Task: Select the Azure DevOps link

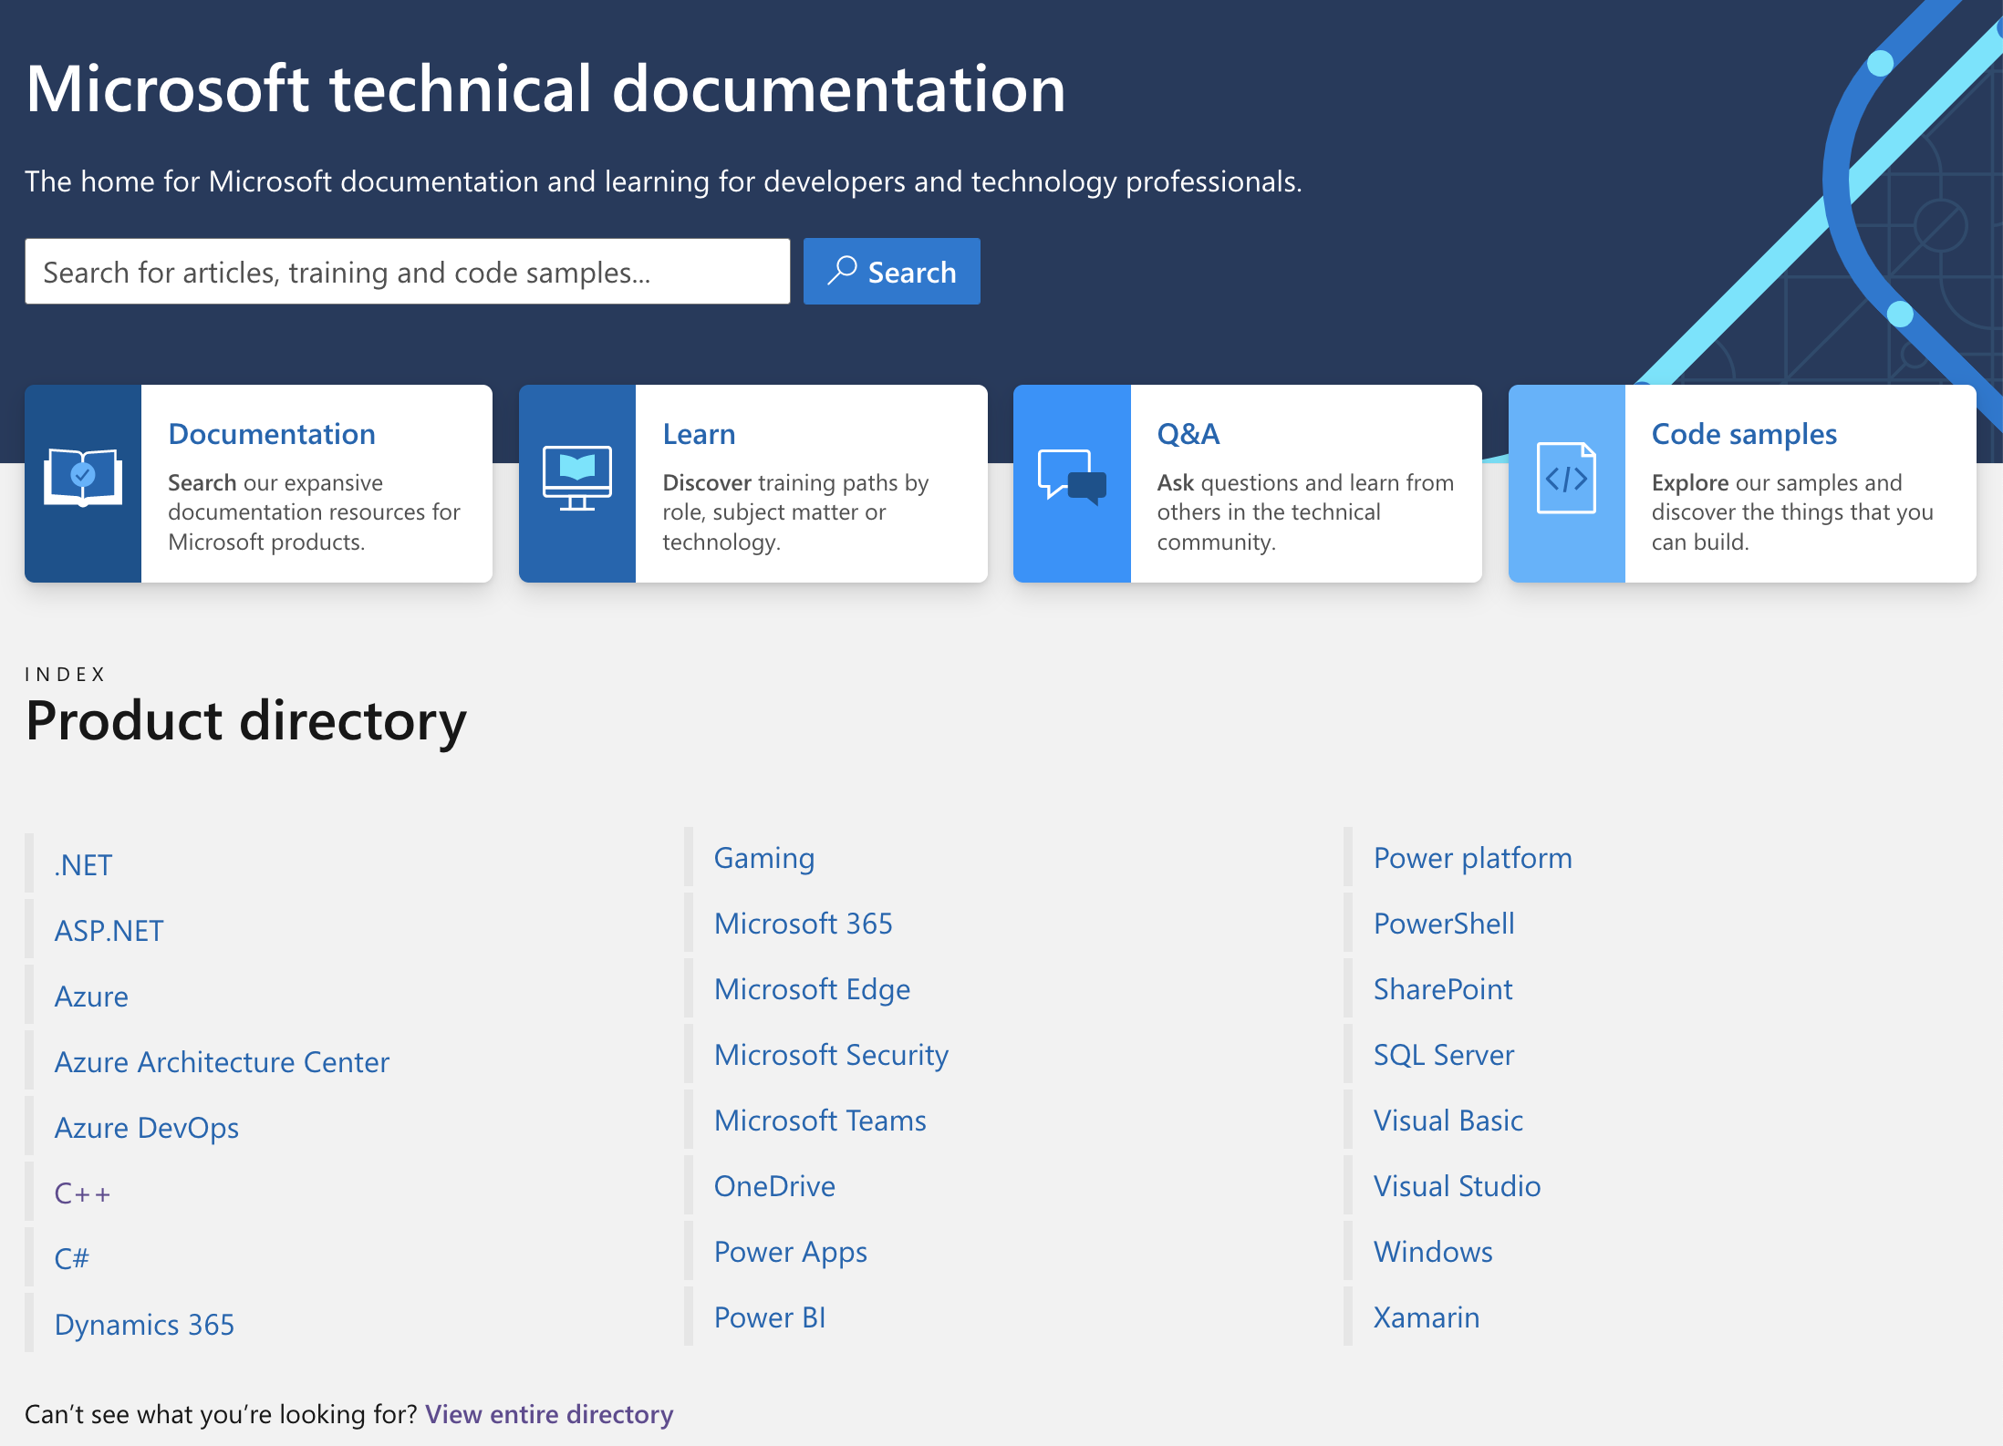Action: click(x=147, y=1128)
